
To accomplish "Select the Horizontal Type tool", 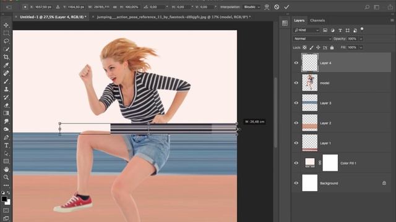I will (6, 146).
